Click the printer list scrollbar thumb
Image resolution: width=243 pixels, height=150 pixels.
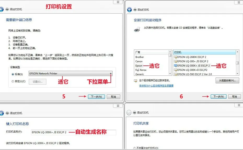click(x=237, y=63)
